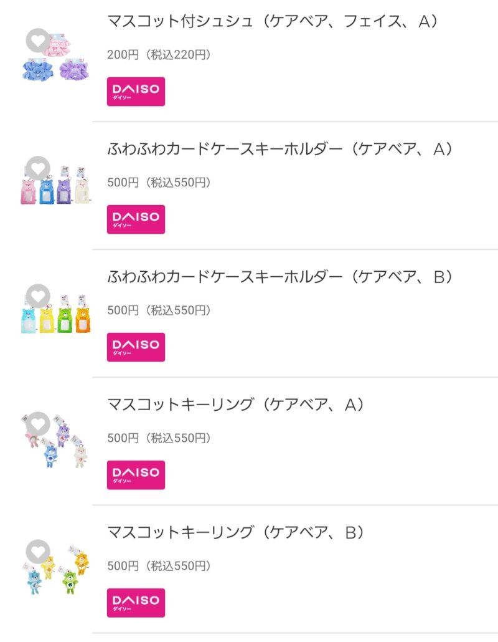Toggle heart on card case keyholder B
Viewport: 498px width, 642px height.
pos(39,296)
